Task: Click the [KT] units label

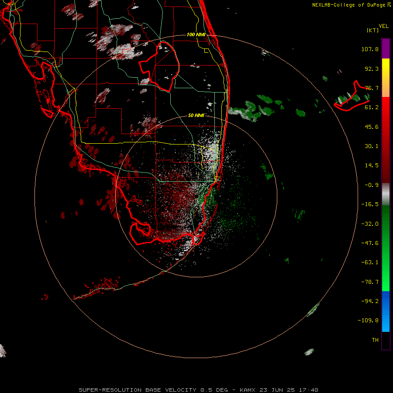Action: click(373, 30)
